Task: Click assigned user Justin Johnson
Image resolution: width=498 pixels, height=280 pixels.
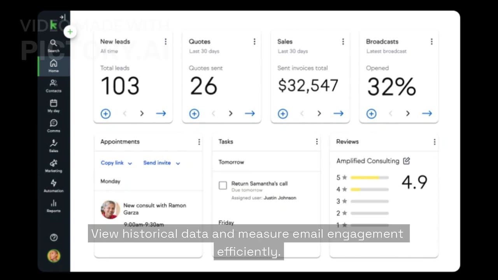Action: (x=280, y=198)
